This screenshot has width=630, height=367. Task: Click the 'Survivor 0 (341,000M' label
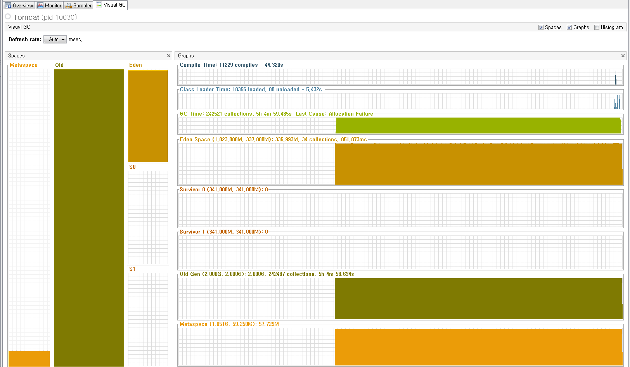206,190
